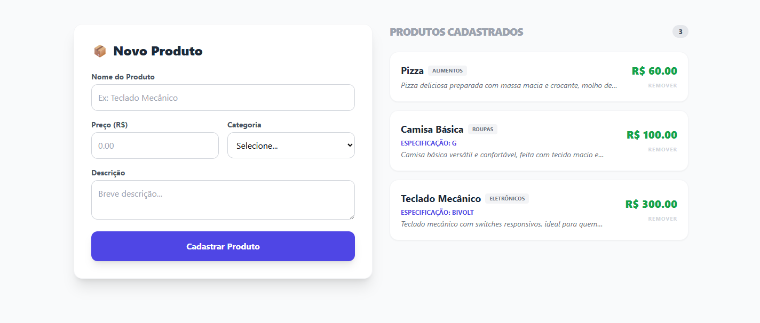Remove the Teclado Mecânico product
The width and height of the screenshot is (760, 323).
(x=662, y=219)
